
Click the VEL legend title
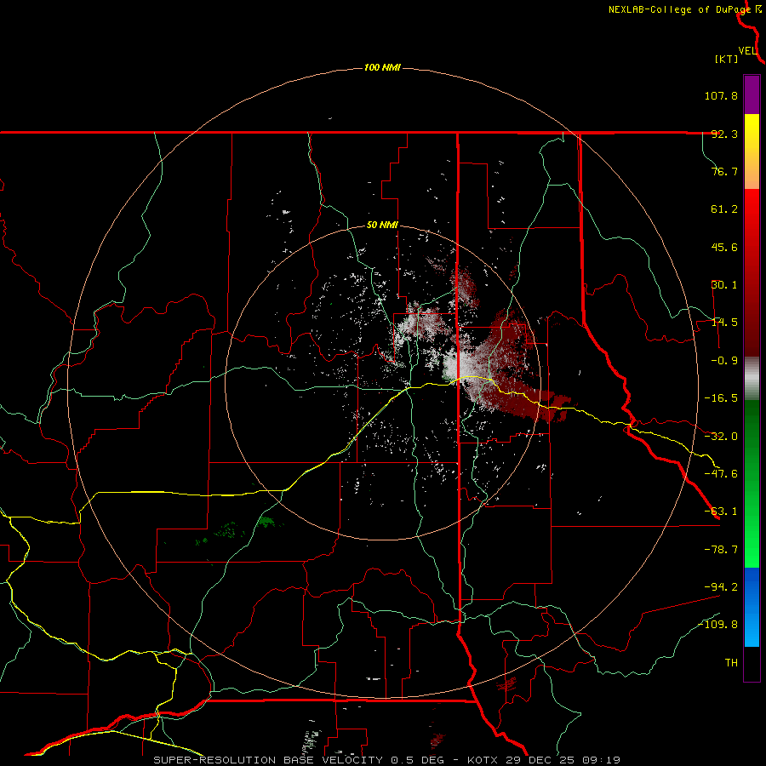[x=747, y=51]
